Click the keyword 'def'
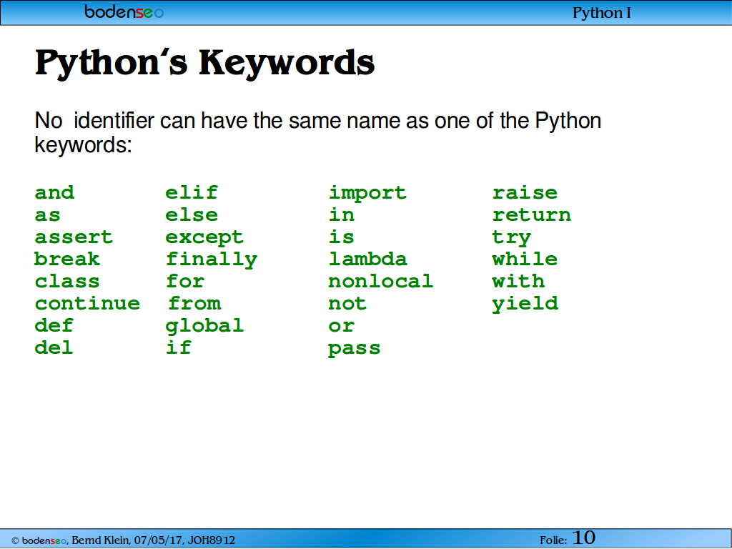 54,325
